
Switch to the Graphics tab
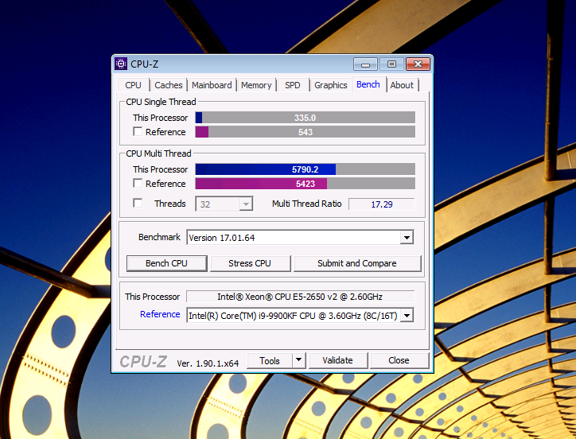[x=331, y=85]
